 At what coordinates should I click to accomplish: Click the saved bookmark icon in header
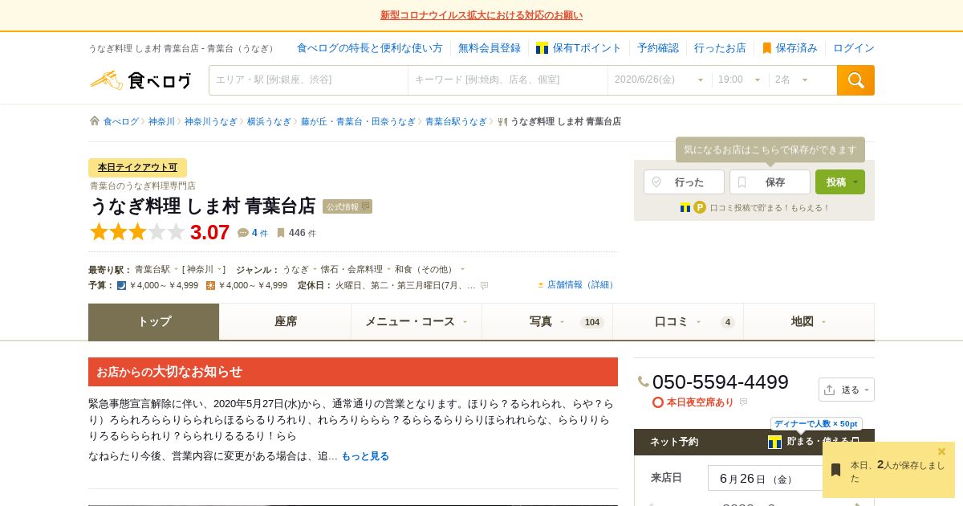(x=766, y=48)
